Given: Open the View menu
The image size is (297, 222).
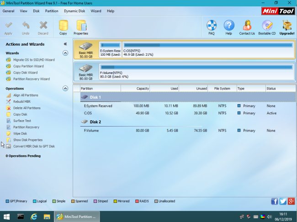Looking at the screenshot, I should point(23,11).
